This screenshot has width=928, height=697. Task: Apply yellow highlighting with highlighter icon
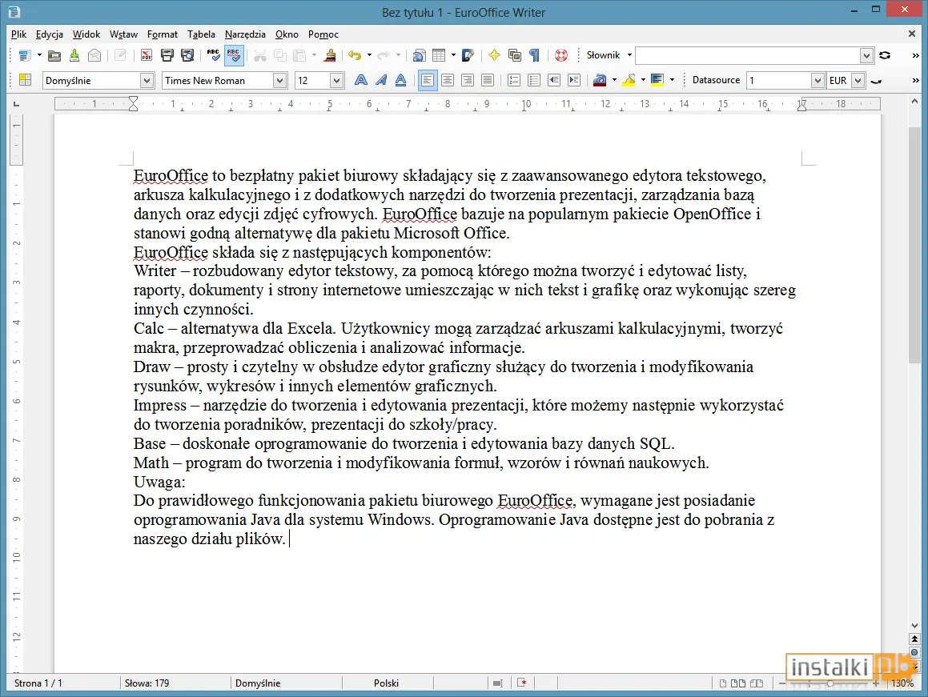coord(629,80)
